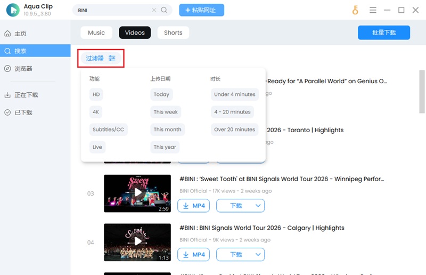This screenshot has height=275, width=426.
Task: Expand download options arrow for Calgary Highlights
Action: click(258, 255)
